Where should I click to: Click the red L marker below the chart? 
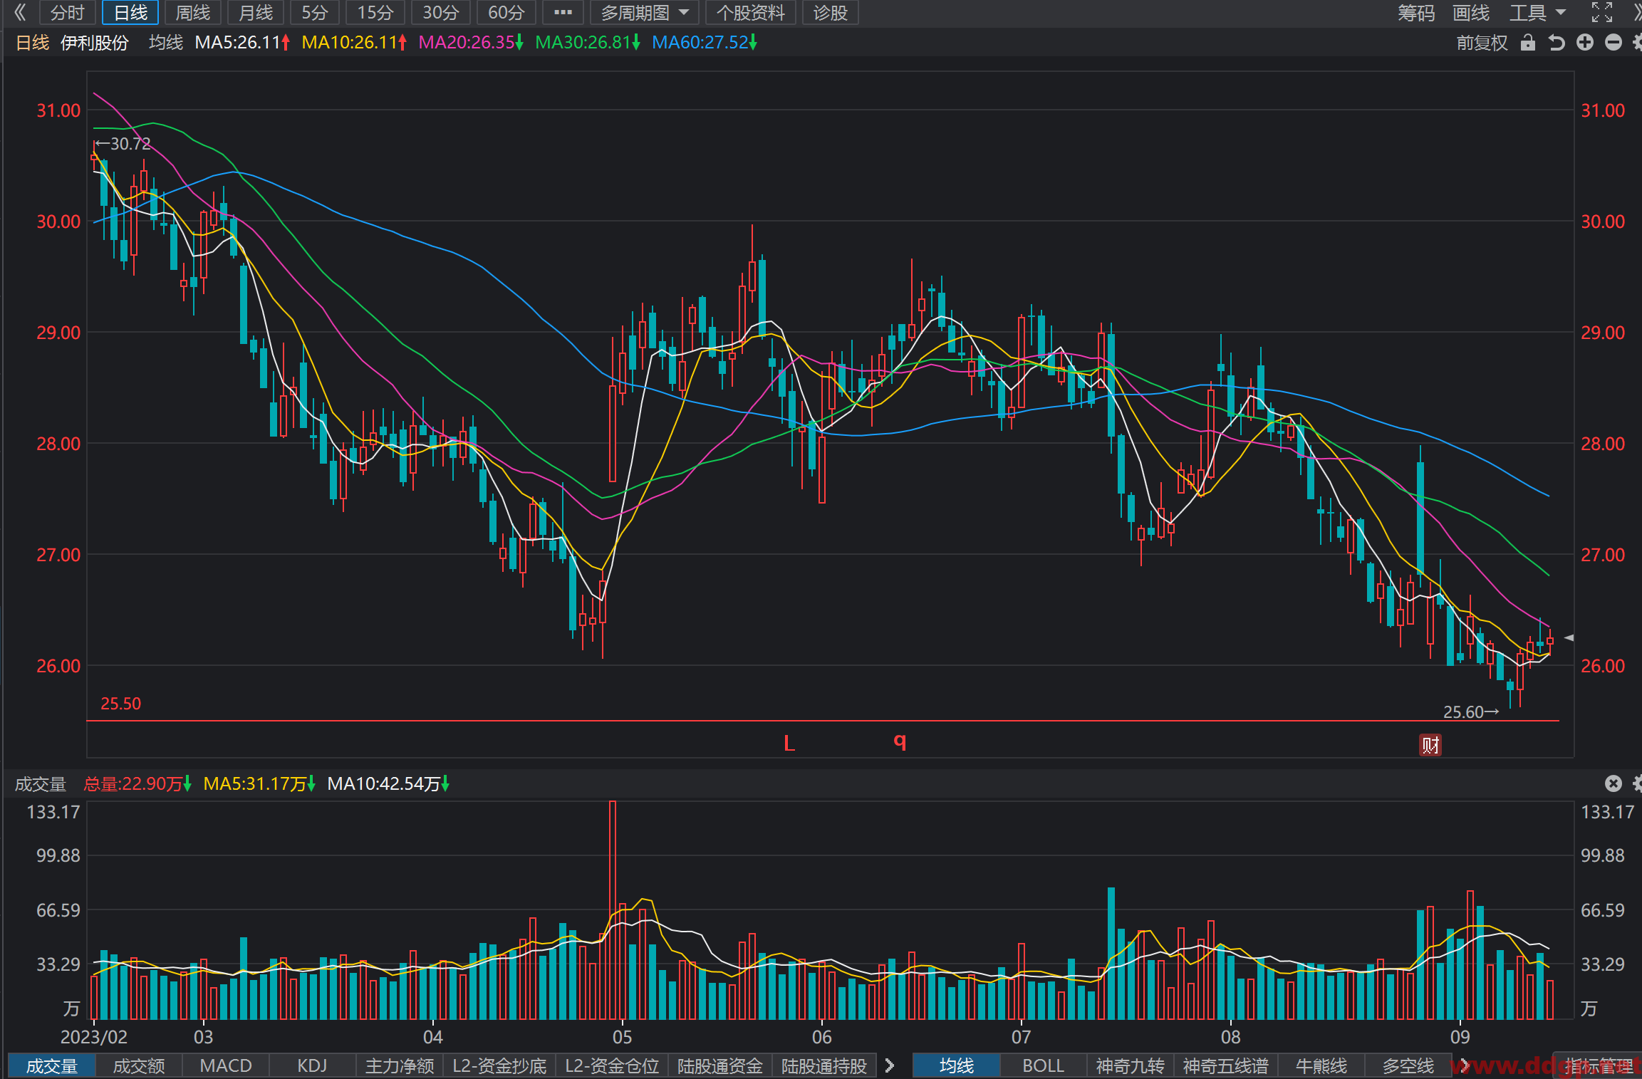click(x=789, y=744)
